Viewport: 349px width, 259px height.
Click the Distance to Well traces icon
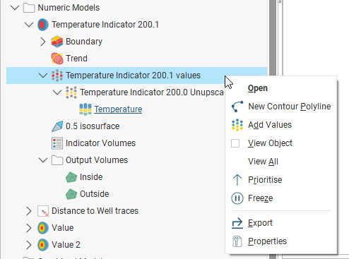point(43,211)
